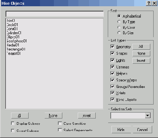Choose the By Size sort option
158x138 pixels.
pyautogui.click(x=119, y=33)
